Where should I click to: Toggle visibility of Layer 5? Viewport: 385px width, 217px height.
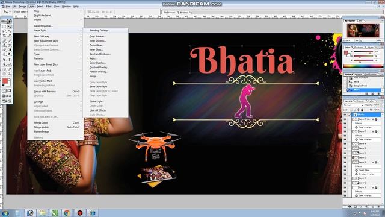pyautogui.click(x=345, y=148)
